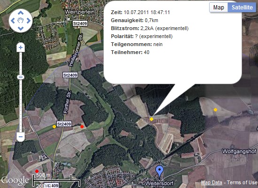Click the hand icon in the pan control
This screenshot has width=258, height=188.
pos(21,21)
